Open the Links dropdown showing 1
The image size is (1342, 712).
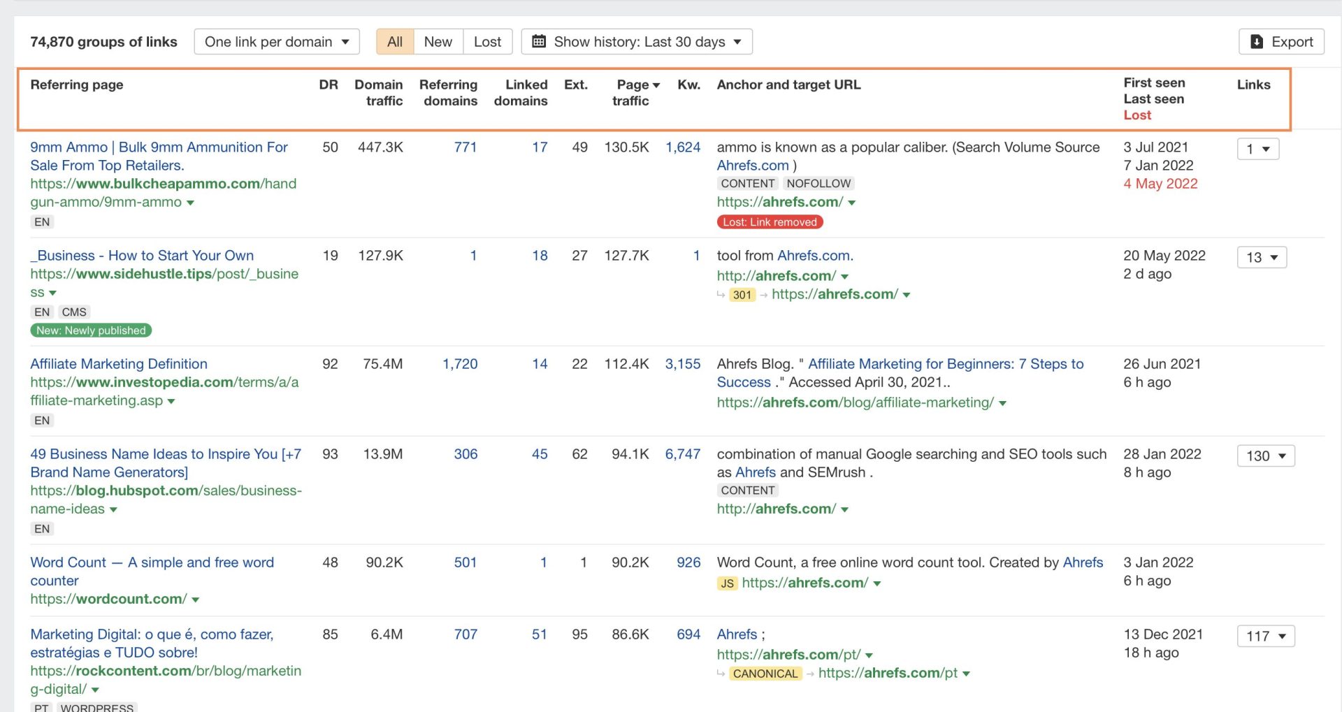tap(1258, 149)
